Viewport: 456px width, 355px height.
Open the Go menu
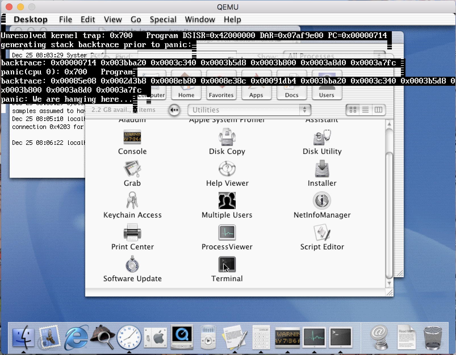point(136,19)
